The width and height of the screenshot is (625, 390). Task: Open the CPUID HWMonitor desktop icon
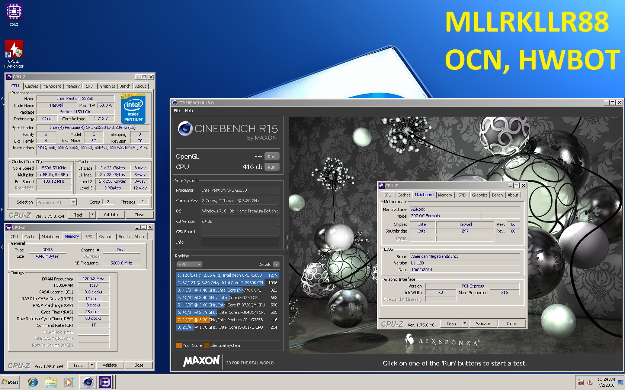click(14, 54)
